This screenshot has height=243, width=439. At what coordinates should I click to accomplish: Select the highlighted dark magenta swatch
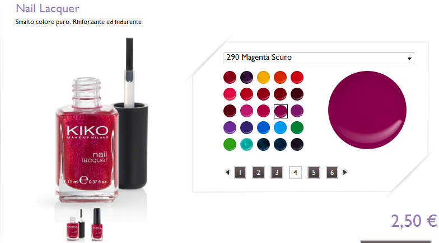point(281,111)
